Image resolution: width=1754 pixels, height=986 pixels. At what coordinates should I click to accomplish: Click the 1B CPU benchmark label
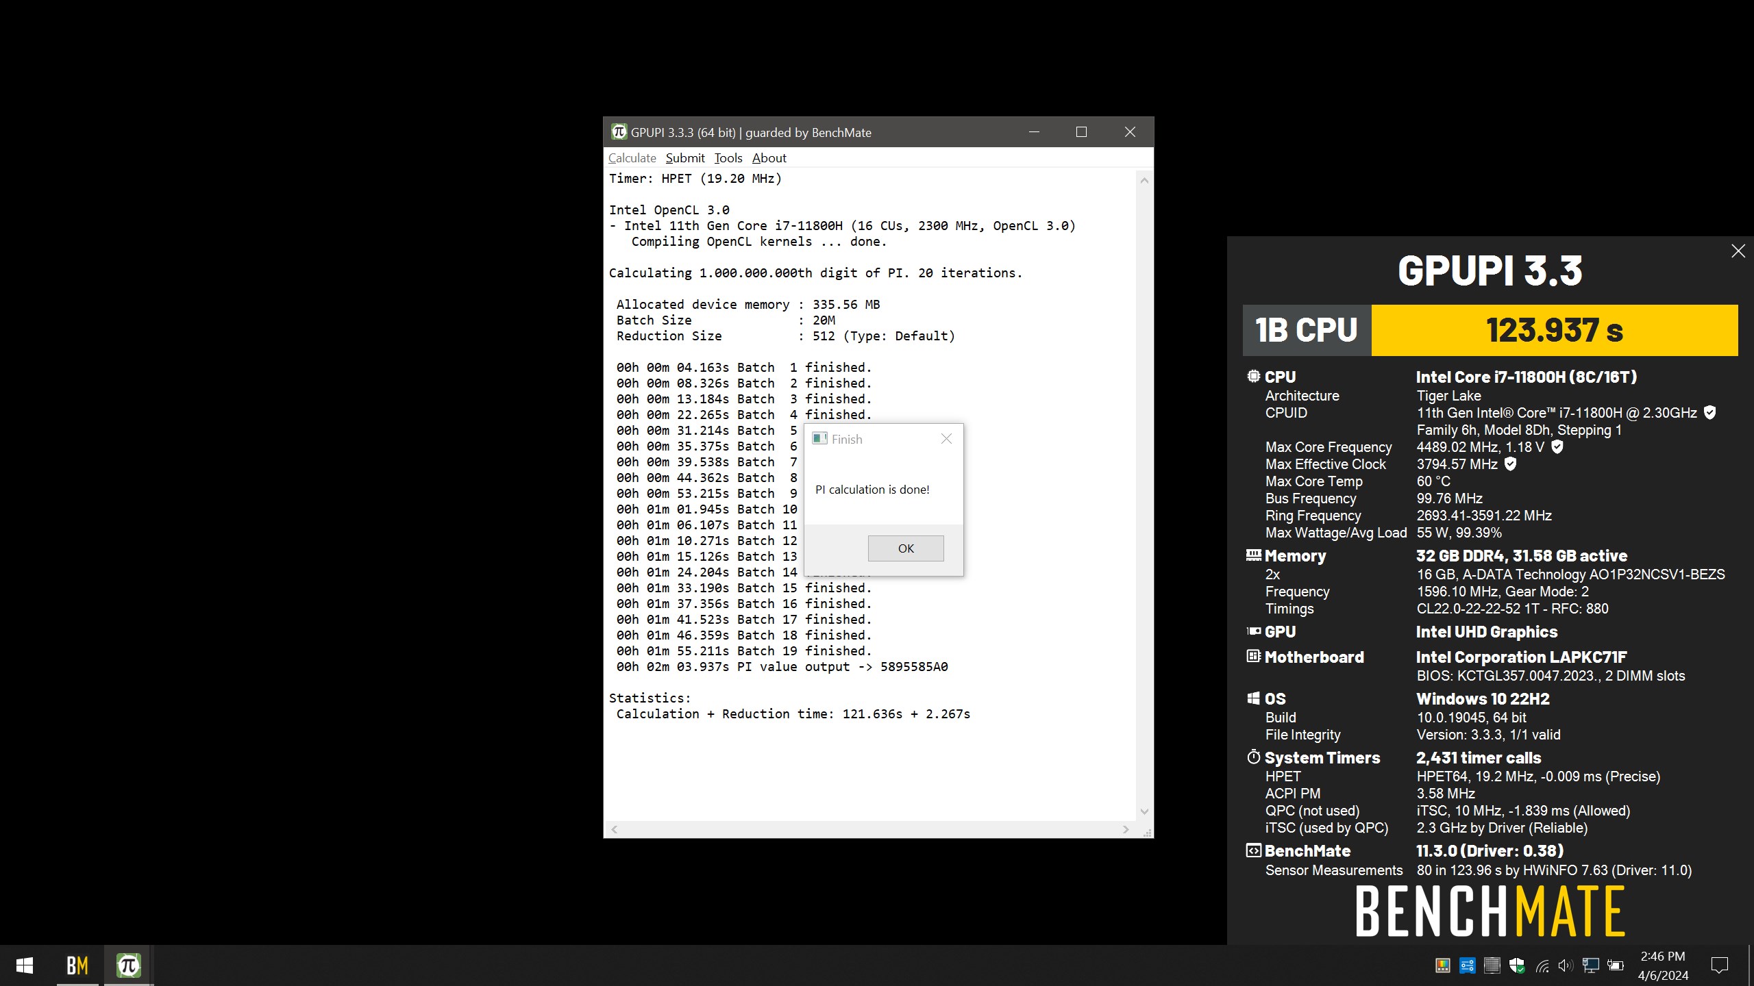coord(1306,331)
